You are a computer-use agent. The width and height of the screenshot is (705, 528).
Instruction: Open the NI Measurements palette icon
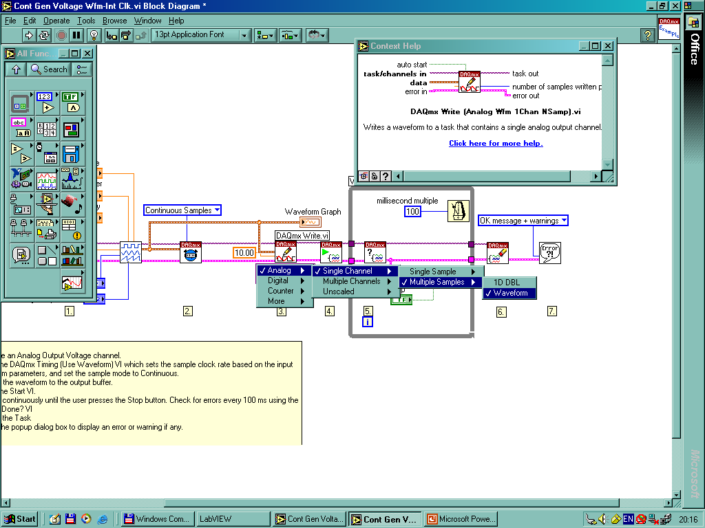[x=21, y=179]
